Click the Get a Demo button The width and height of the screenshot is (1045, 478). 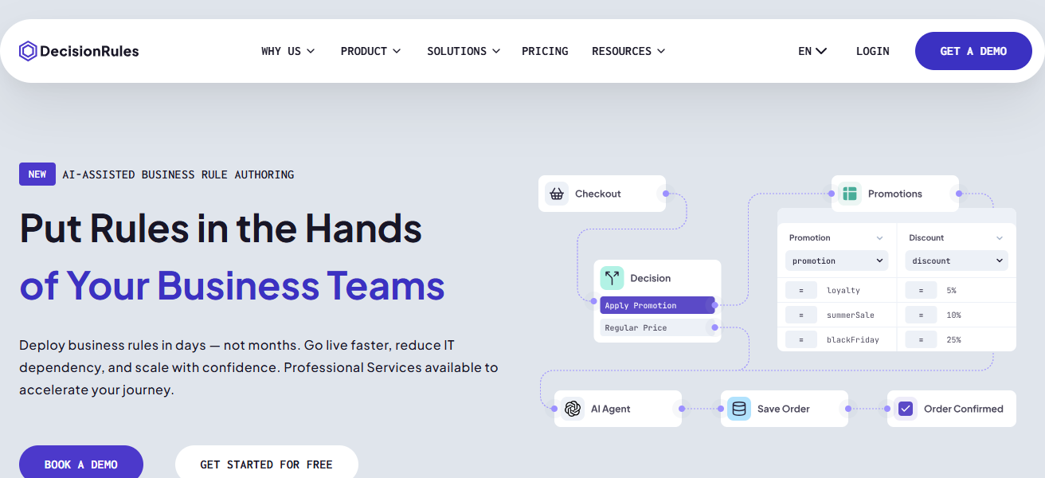tap(973, 51)
